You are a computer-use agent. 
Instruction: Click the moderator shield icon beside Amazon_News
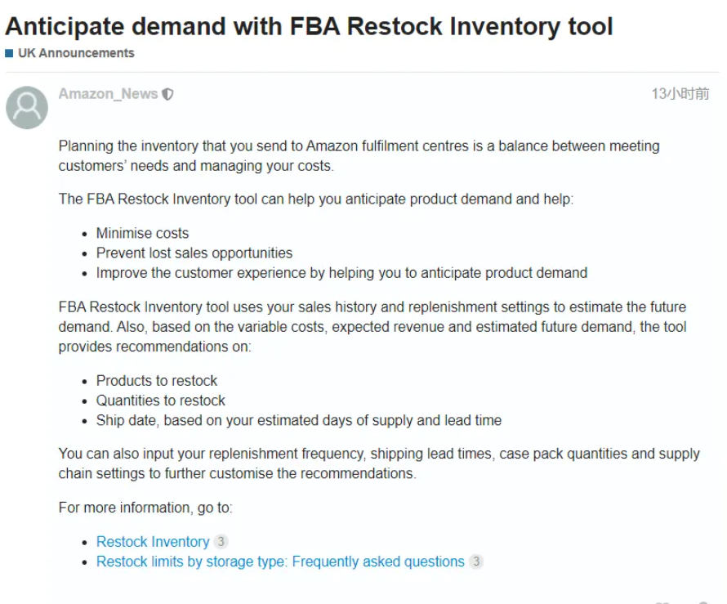click(167, 94)
